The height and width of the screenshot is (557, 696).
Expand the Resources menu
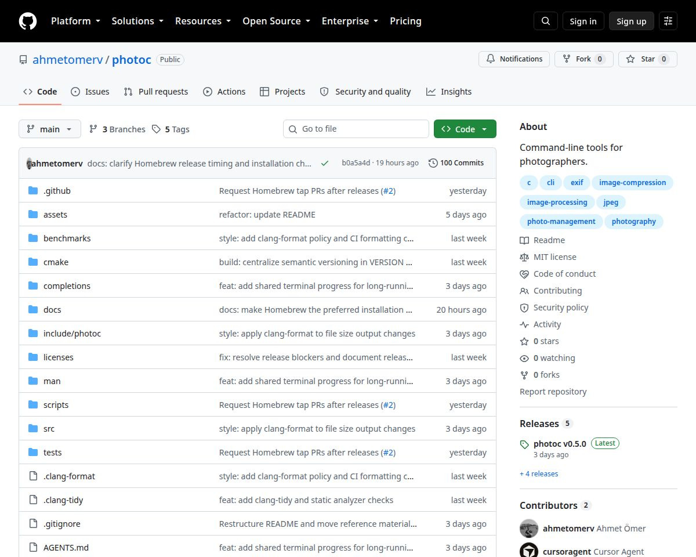[203, 21]
